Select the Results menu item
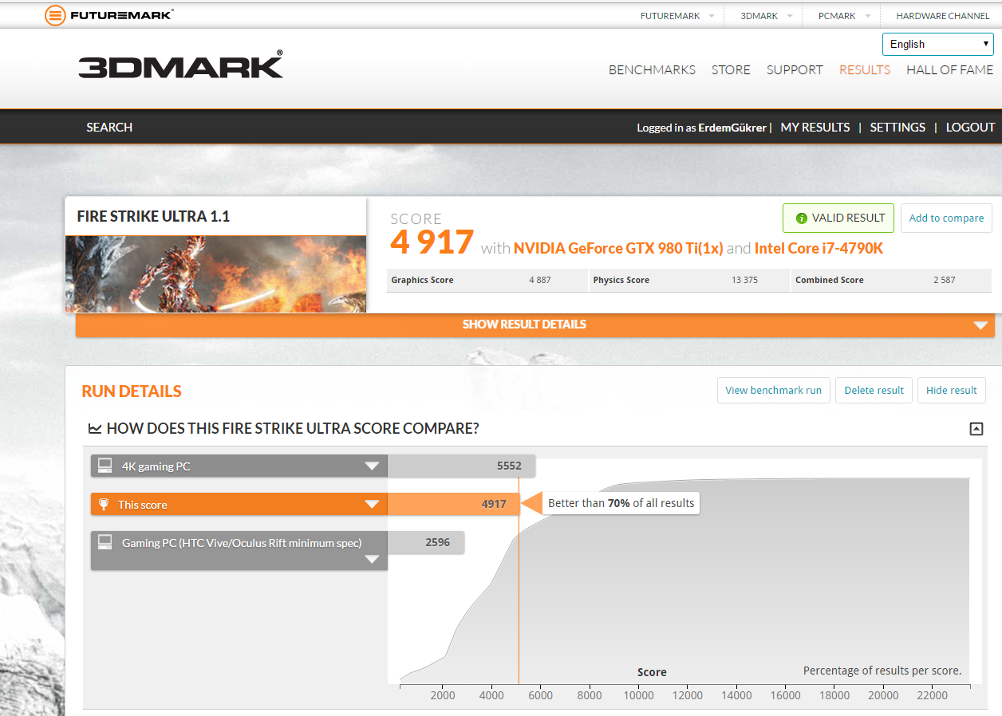The height and width of the screenshot is (716, 1002). [x=865, y=69]
